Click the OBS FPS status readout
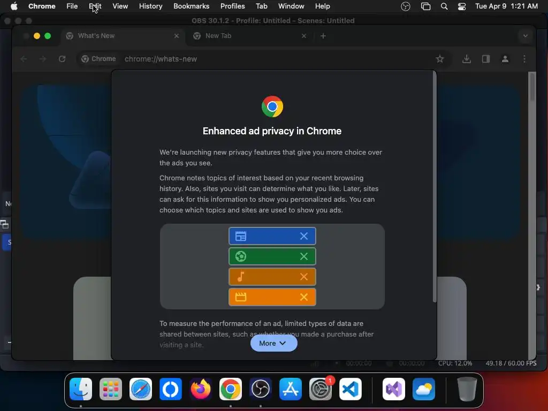 point(511,363)
